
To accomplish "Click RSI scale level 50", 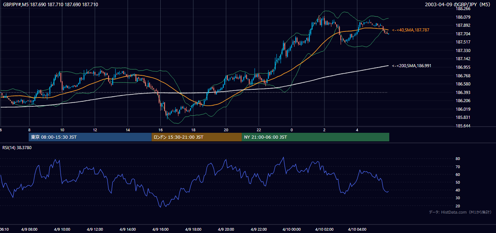I will pyautogui.click(x=458, y=182).
